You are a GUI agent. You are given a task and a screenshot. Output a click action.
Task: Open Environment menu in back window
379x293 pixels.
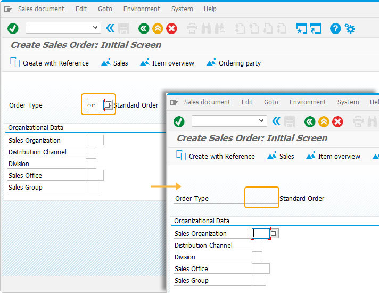142,9
